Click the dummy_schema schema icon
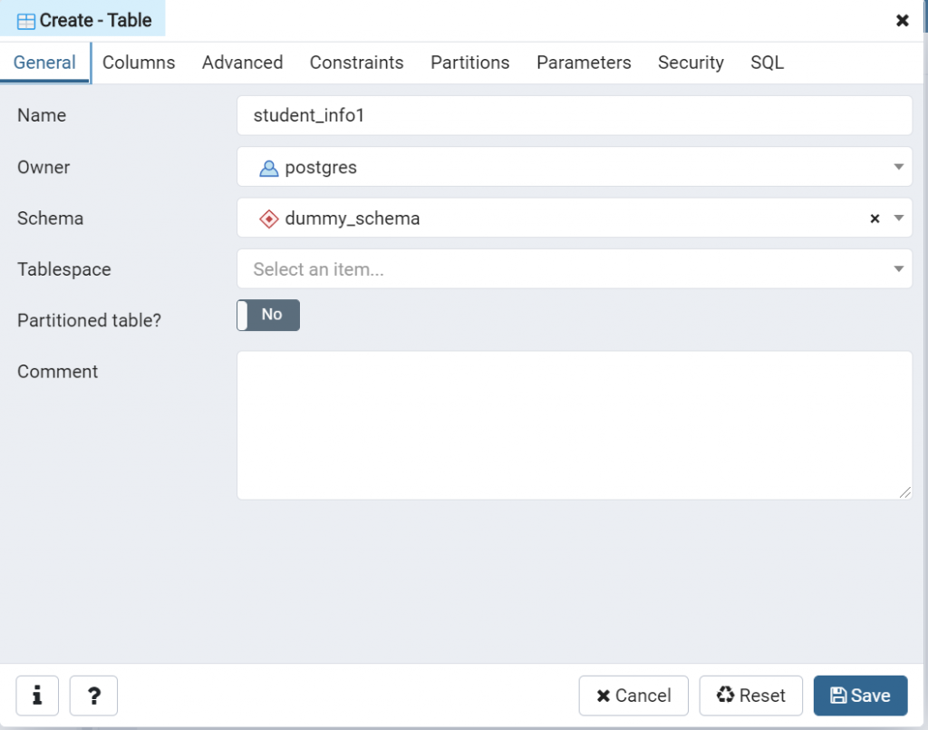The height and width of the screenshot is (730, 928). coord(268,219)
